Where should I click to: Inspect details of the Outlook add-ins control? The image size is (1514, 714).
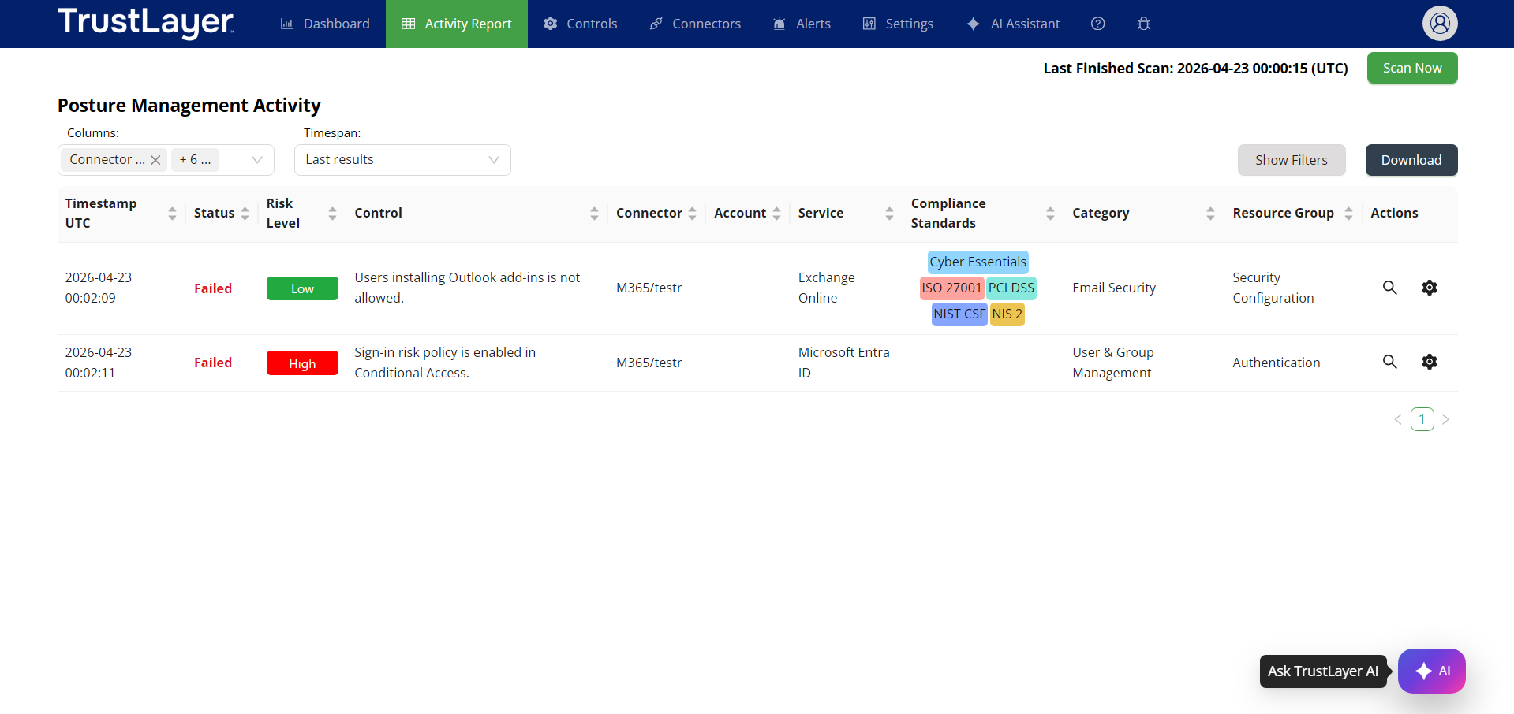click(x=1389, y=288)
